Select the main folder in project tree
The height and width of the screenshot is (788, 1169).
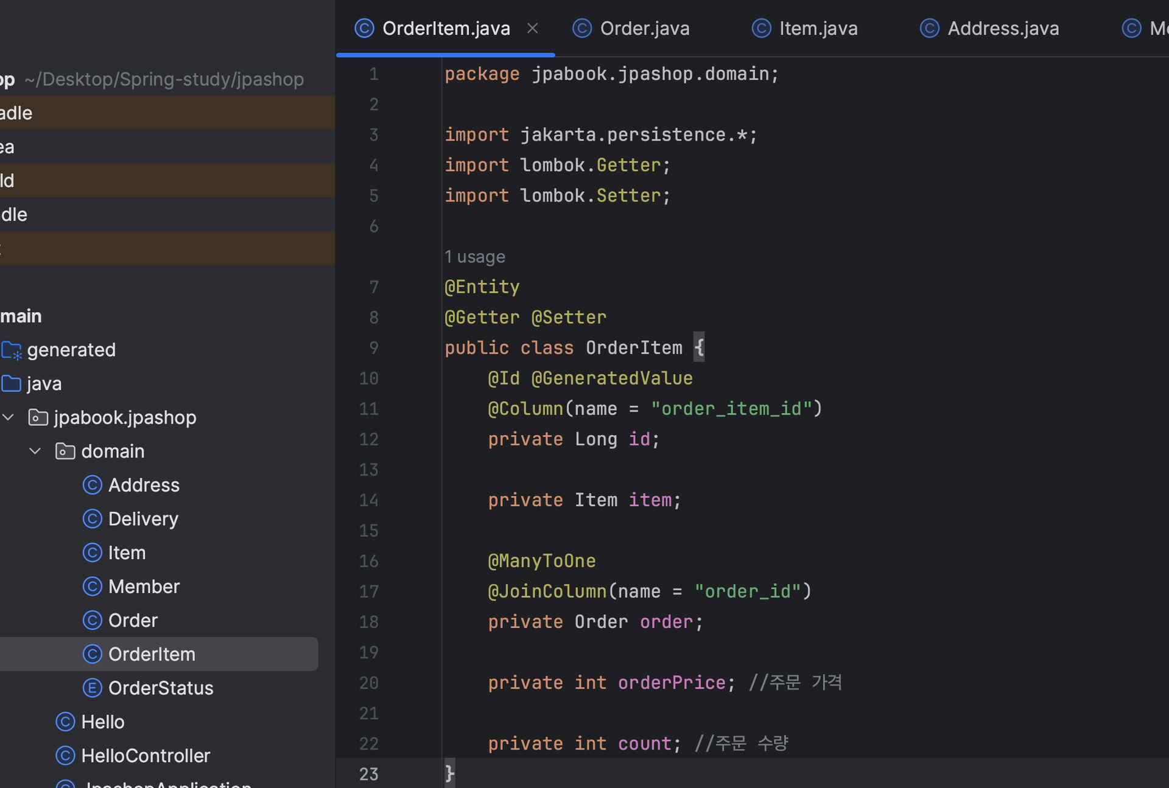coord(21,316)
